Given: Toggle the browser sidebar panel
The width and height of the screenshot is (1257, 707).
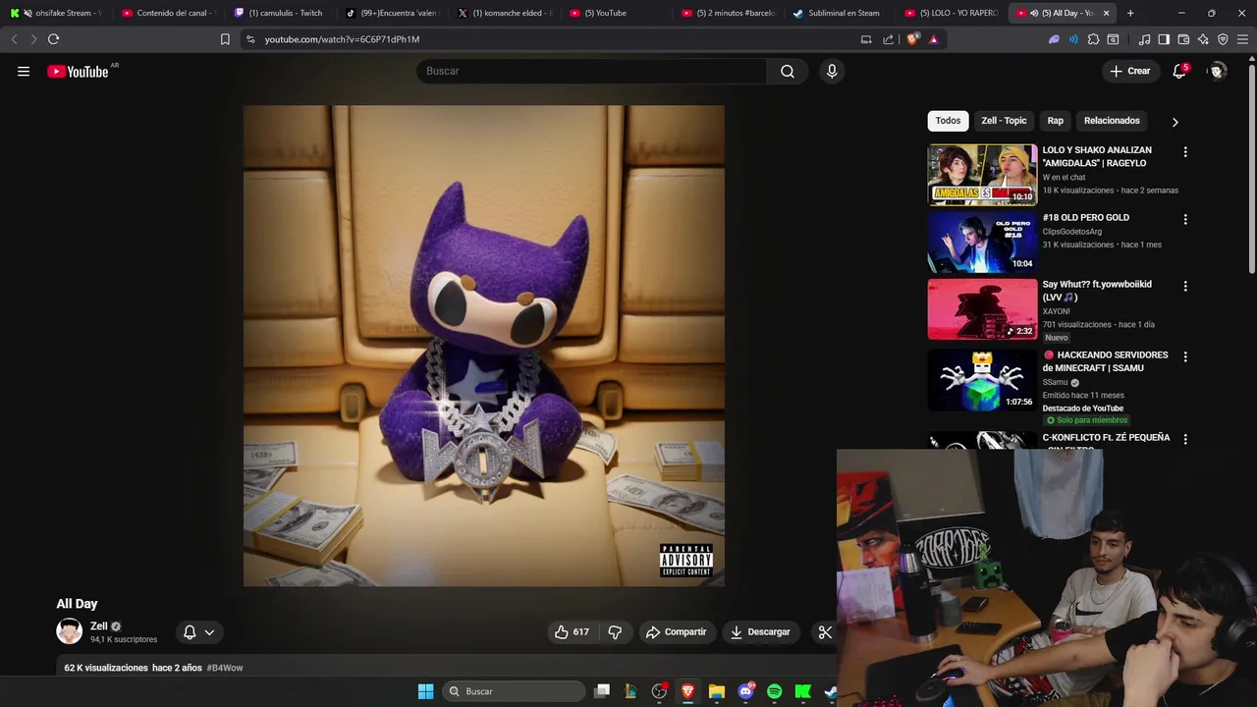Looking at the screenshot, I should click(1164, 39).
